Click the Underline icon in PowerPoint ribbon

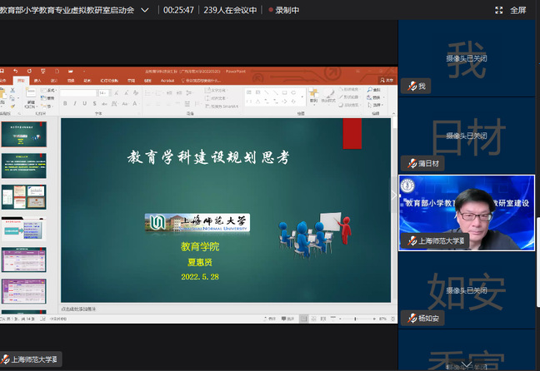pos(83,104)
